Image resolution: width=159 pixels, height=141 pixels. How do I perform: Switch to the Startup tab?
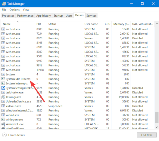pyautogui.click(x=58, y=16)
